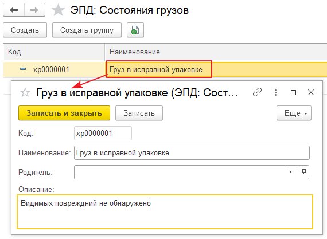The height and width of the screenshot is (239, 327).
Task: Click the minus icon beside xp0000001
Action: coord(23,69)
